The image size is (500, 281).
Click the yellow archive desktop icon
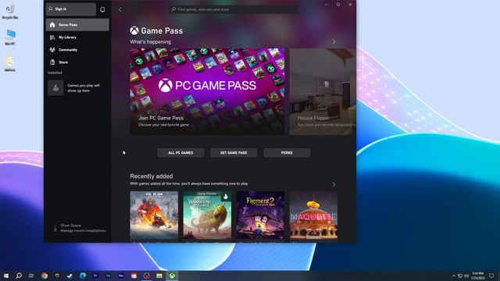(x=9, y=63)
